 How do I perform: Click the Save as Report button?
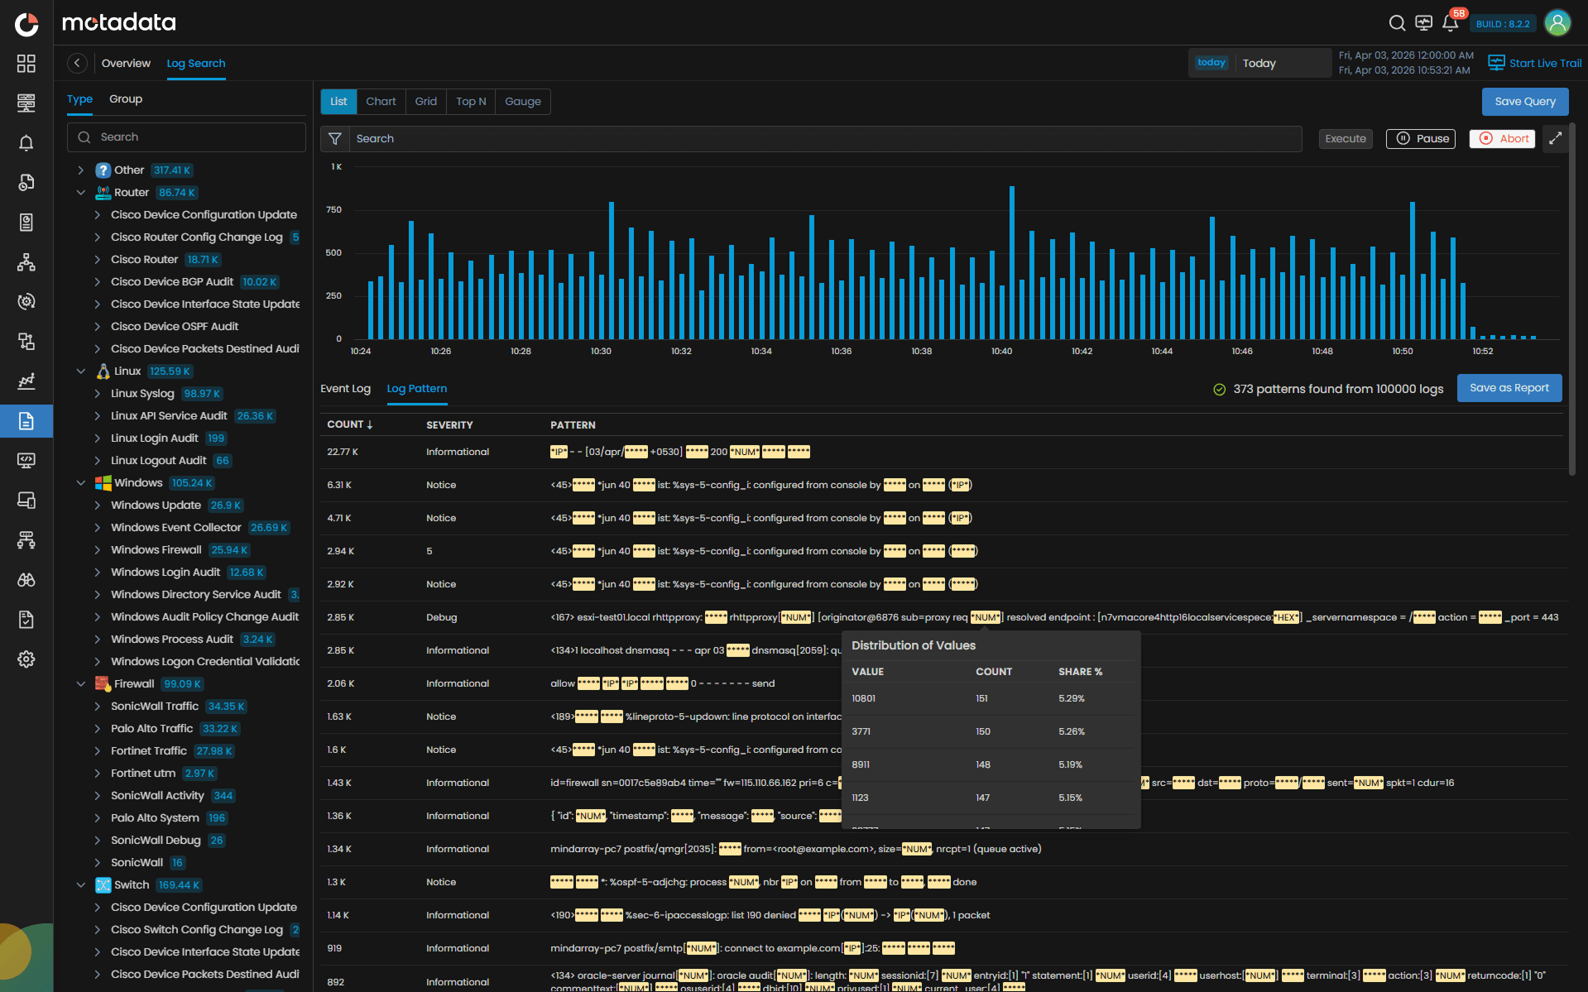tap(1509, 387)
